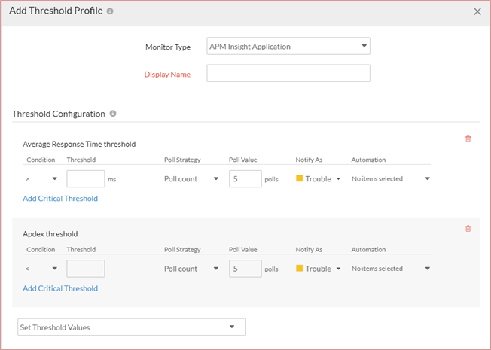Click the Average Response Time threshold heading
Image resolution: width=491 pixels, height=350 pixels.
(79, 144)
